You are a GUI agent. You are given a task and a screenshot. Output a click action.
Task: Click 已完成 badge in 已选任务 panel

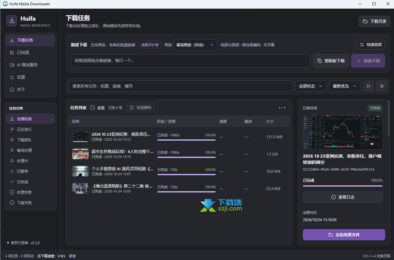pyautogui.click(x=375, y=108)
